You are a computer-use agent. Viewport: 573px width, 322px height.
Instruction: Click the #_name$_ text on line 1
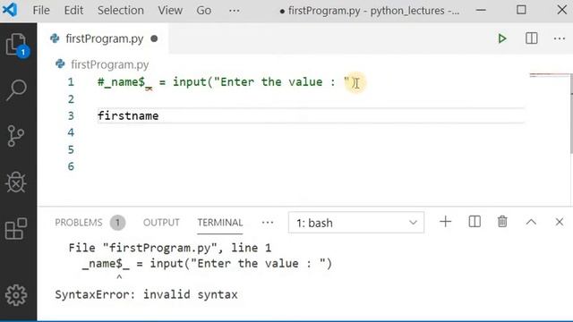(x=124, y=82)
